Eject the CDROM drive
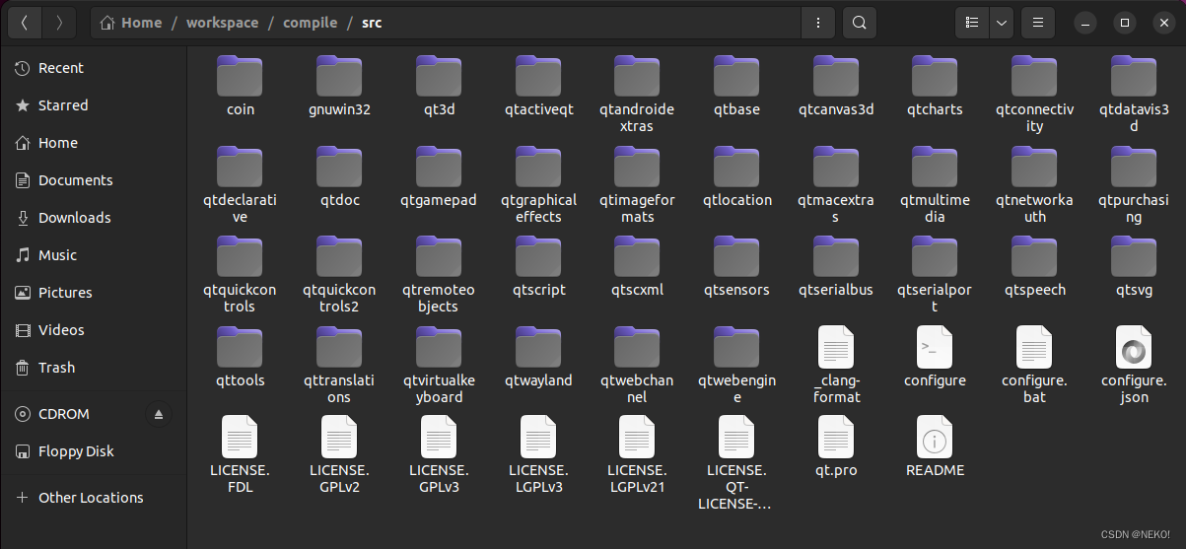This screenshot has width=1186, height=549. [159, 414]
